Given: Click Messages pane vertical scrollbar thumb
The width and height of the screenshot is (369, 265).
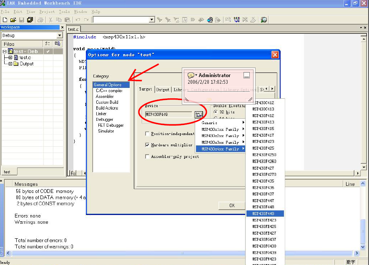Looking at the screenshot, I should click(363, 232).
